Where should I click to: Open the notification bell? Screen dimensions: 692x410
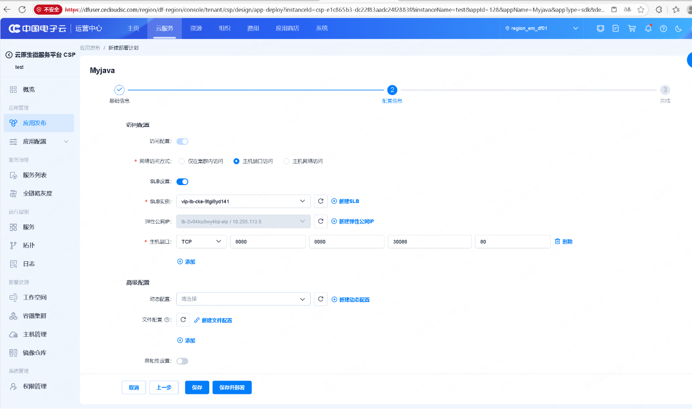[x=648, y=29]
